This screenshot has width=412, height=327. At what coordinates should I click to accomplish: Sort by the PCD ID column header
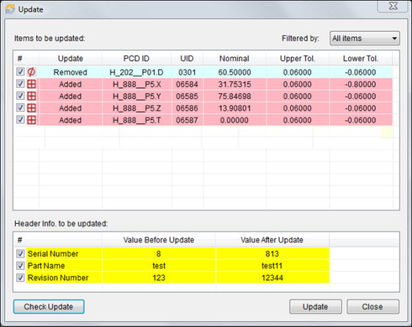pos(137,59)
